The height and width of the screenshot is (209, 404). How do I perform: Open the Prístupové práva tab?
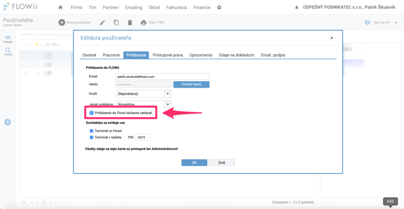click(168, 55)
